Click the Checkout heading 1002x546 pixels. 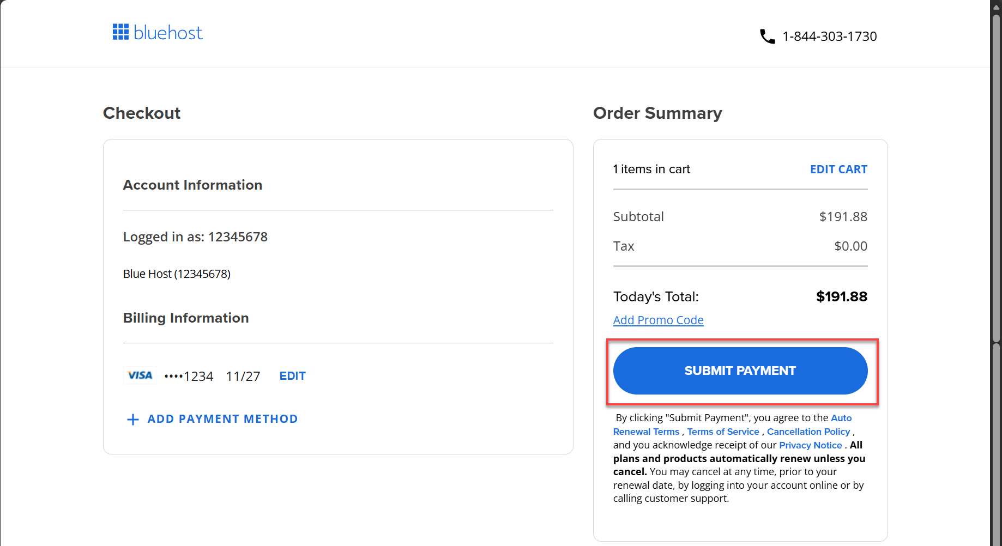[x=142, y=113]
